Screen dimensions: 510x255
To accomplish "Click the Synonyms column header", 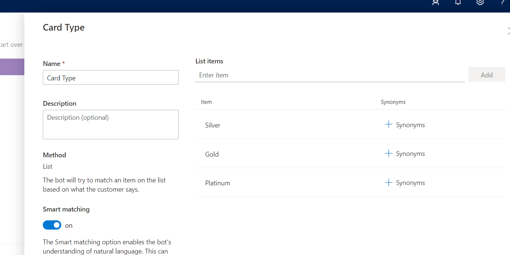I will (393, 102).
